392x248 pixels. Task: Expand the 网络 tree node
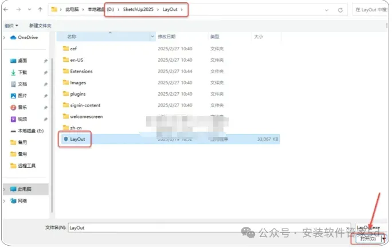coord(4,200)
